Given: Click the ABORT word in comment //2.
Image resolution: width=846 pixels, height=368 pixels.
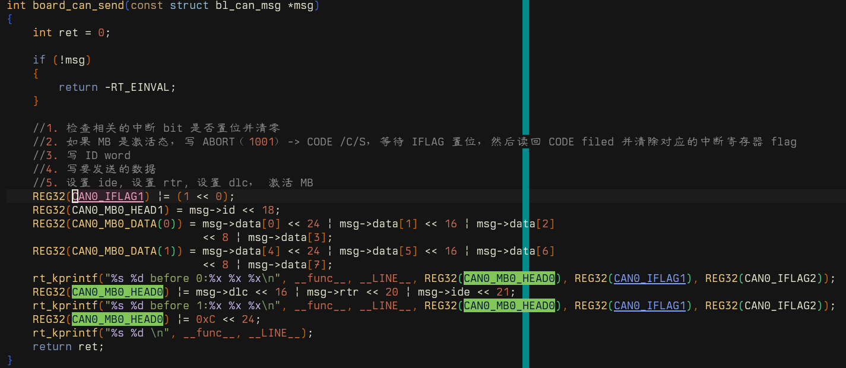Looking at the screenshot, I should (x=218, y=142).
